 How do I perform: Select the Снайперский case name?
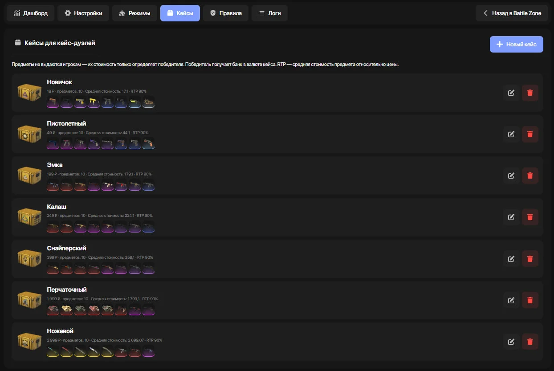(66, 248)
